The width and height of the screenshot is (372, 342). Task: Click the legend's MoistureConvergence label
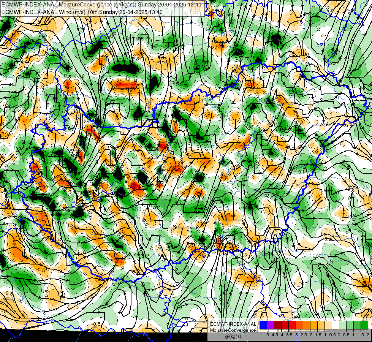tap(233, 330)
